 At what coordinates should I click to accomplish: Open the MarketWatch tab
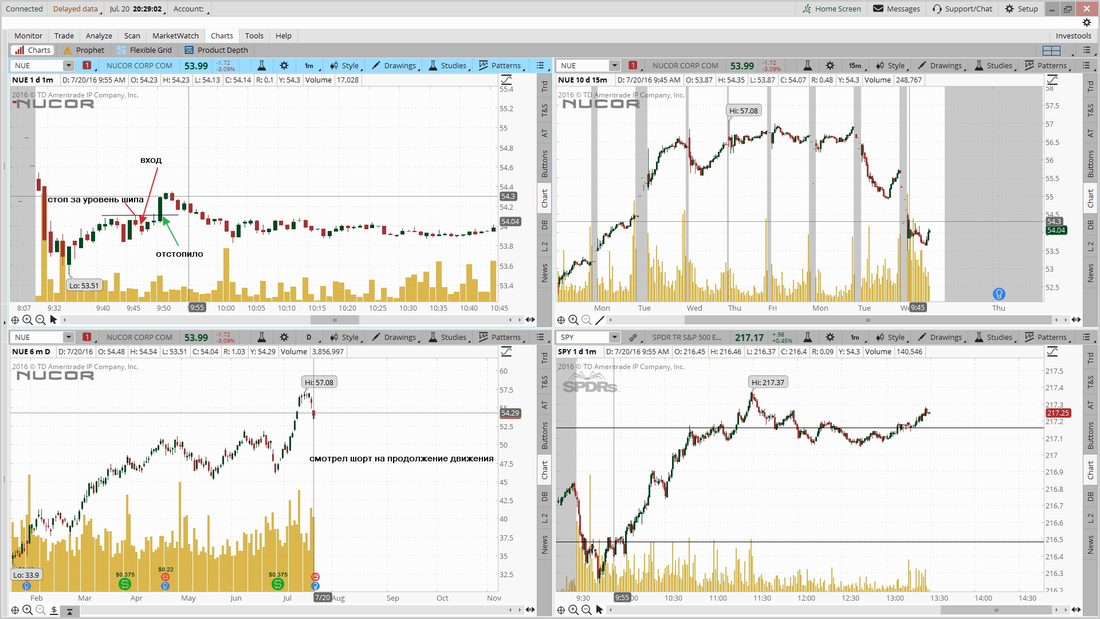pyautogui.click(x=175, y=36)
